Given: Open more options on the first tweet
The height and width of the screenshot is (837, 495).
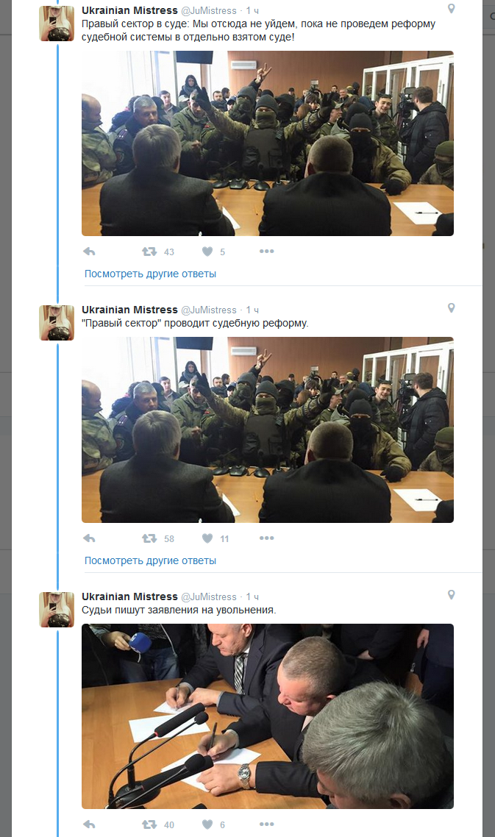Looking at the screenshot, I should click(x=266, y=252).
